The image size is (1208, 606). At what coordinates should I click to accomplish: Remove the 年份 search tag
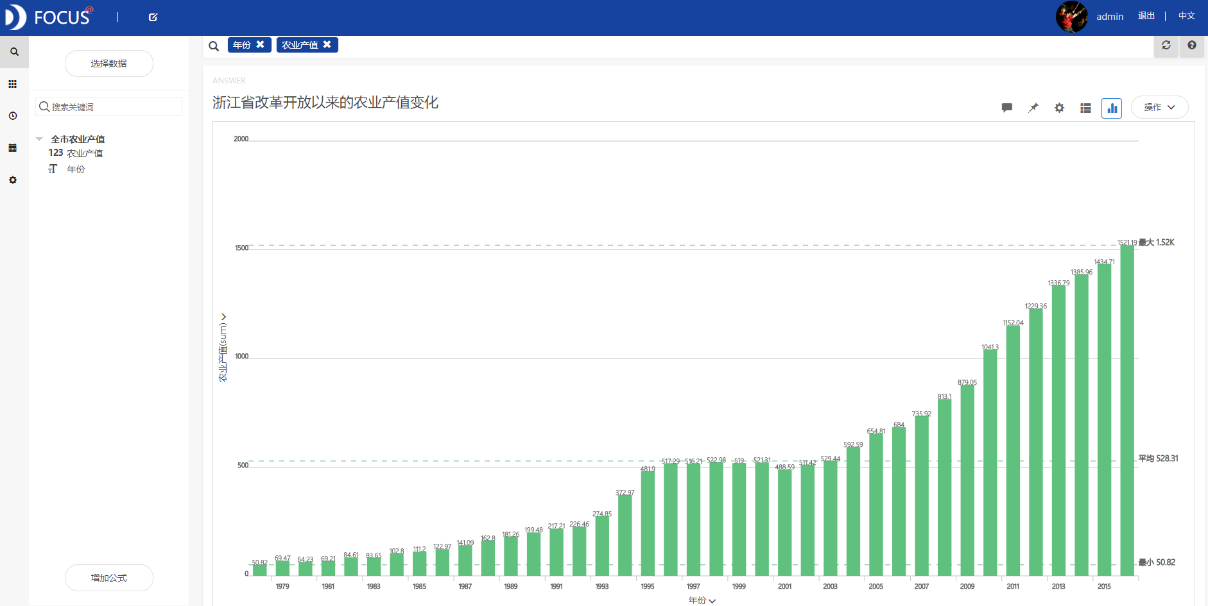(260, 44)
